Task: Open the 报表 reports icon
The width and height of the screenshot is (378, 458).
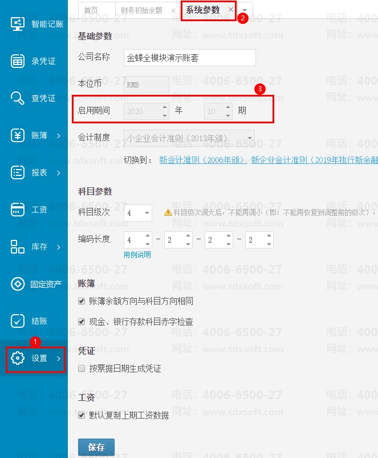Action: [x=18, y=172]
